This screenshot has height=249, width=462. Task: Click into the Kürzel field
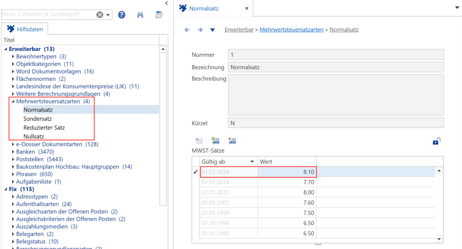point(336,123)
